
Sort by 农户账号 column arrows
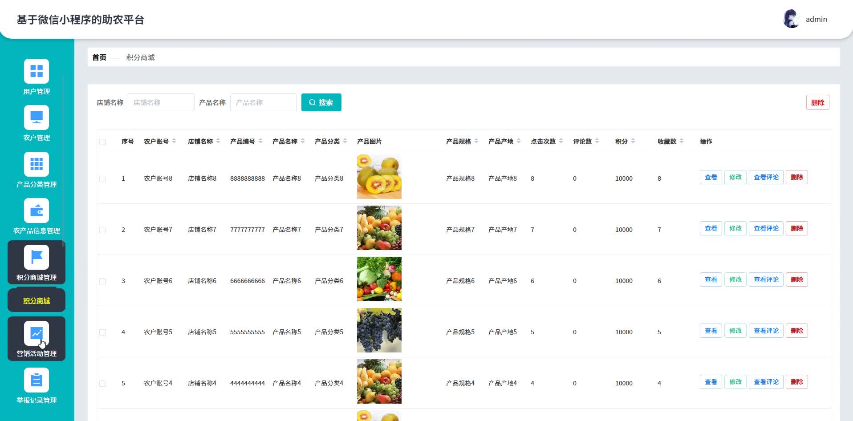(x=174, y=141)
